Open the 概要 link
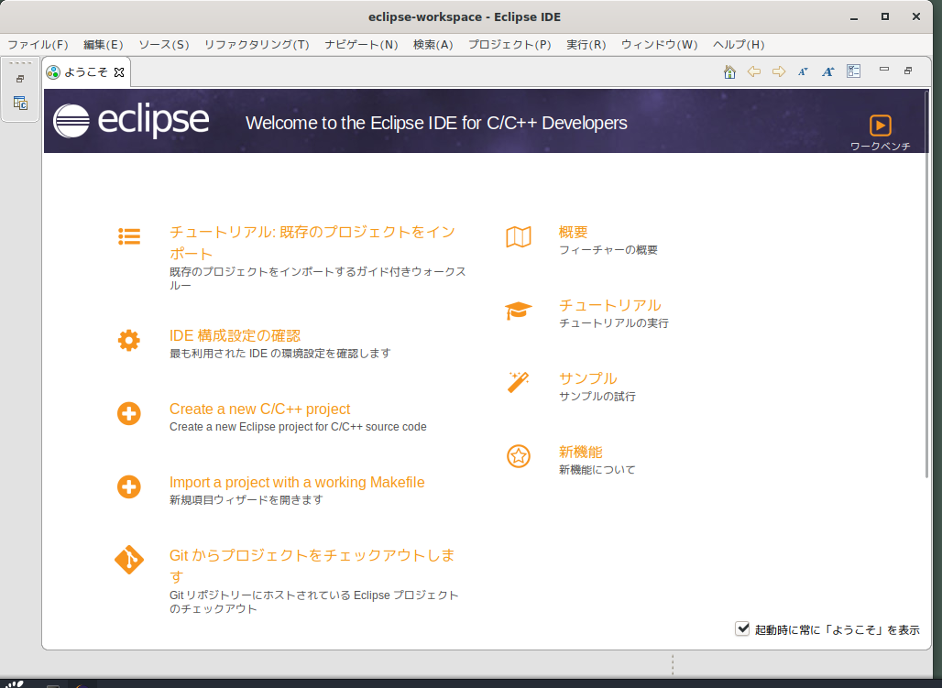 point(573,232)
